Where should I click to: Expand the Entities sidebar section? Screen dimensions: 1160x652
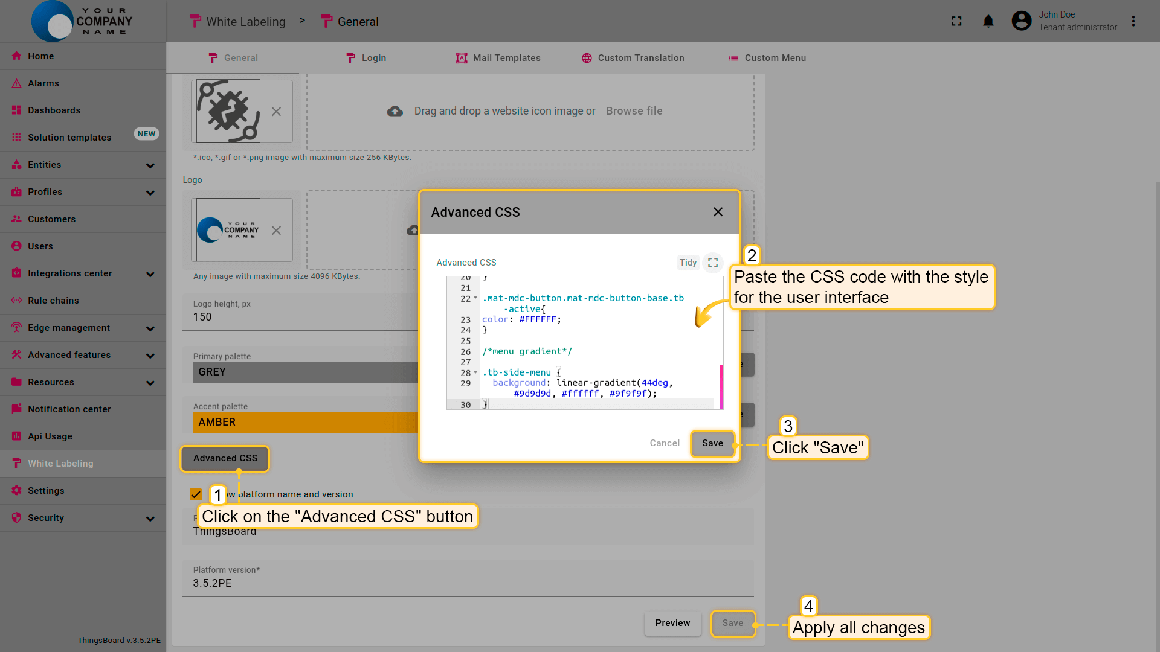[x=150, y=165]
